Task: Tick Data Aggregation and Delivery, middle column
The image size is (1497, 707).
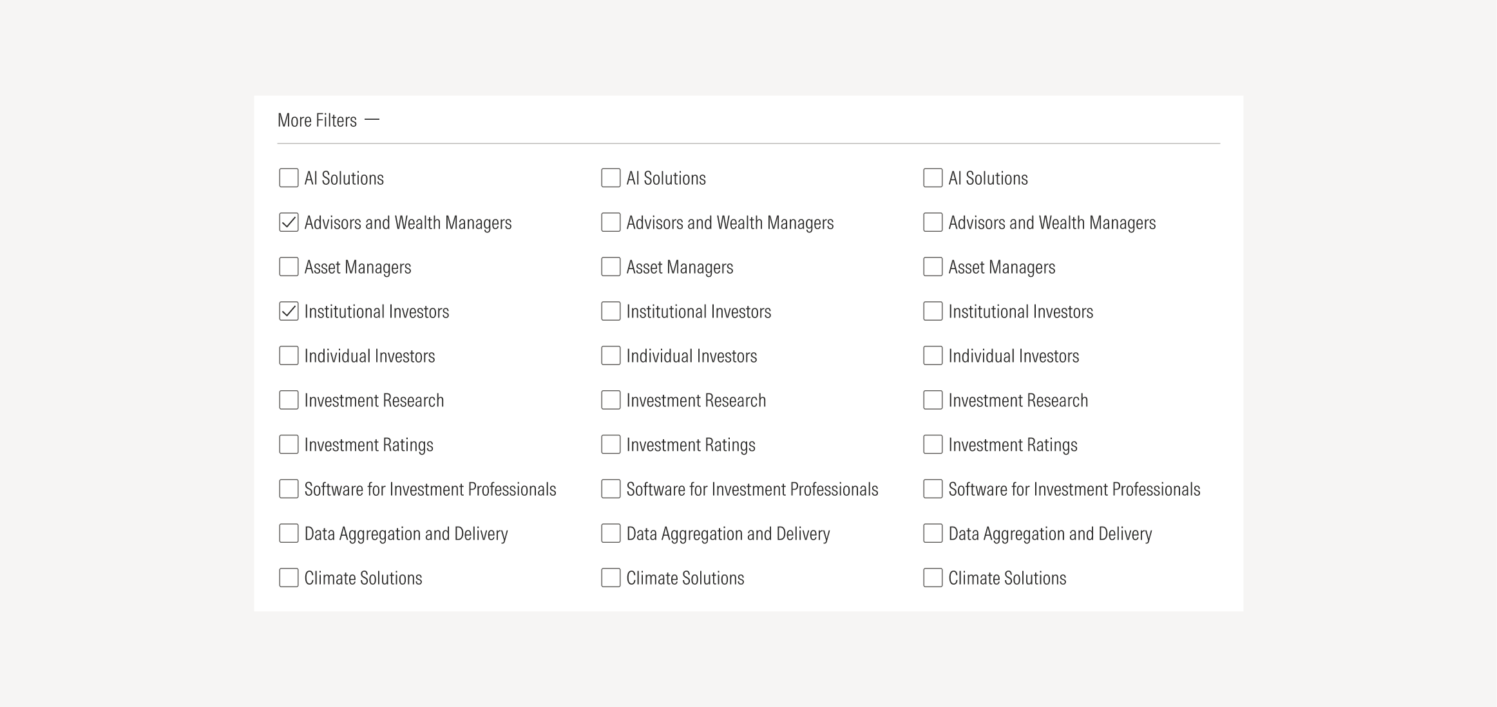Action: point(611,533)
